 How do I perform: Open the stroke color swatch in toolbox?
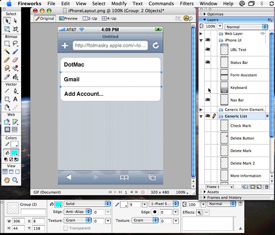click(15, 144)
